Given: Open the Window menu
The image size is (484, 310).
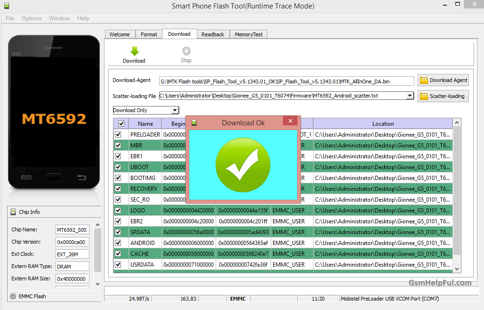Looking at the screenshot, I should click(59, 18).
